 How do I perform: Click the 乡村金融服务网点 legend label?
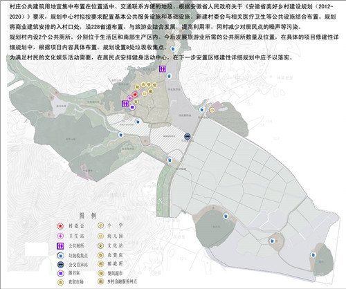(122, 281)
